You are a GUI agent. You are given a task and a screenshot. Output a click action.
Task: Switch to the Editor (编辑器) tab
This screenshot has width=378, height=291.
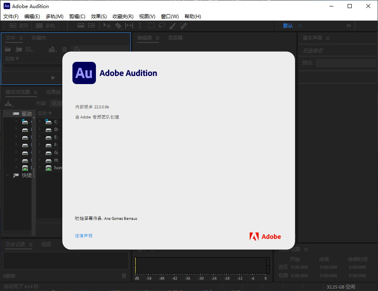pos(144,38)
